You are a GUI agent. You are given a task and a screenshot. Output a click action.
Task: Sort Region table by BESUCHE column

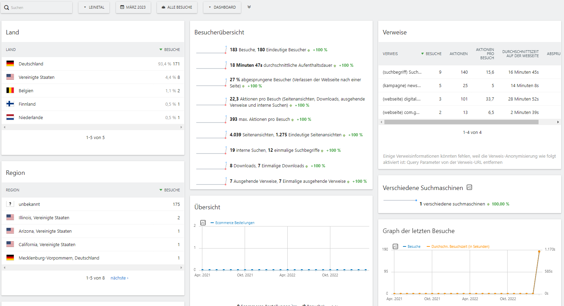(x=170, y=190)
